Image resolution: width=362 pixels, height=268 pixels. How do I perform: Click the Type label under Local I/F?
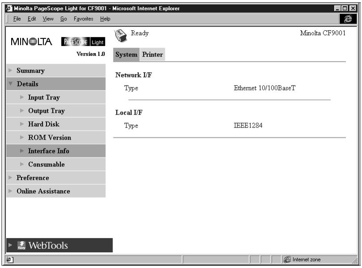pyautogui.click(x=131, y=126)
